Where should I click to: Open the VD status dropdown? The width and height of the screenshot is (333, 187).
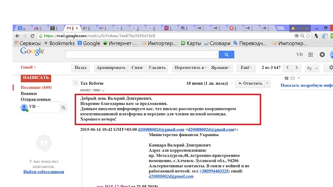click(38, 107)
